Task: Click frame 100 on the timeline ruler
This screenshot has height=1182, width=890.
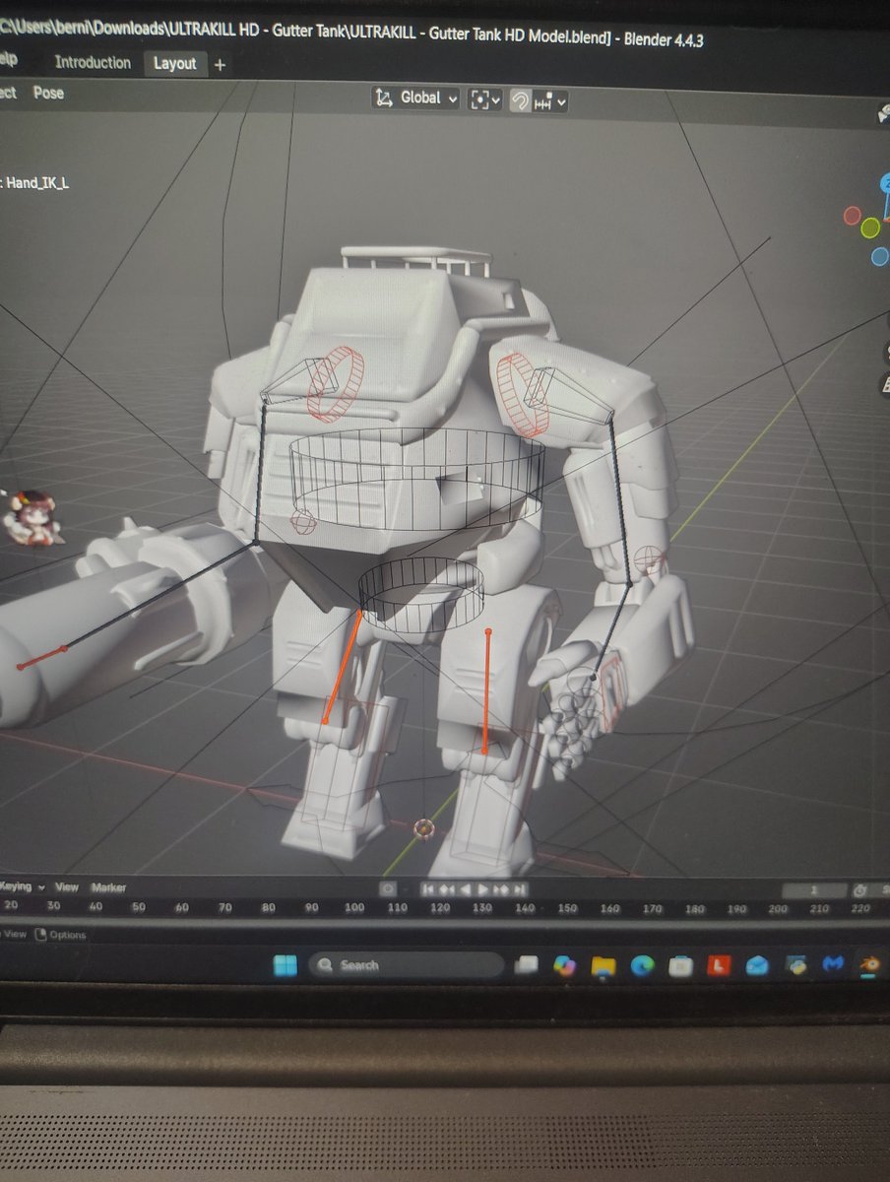Action: (x=354, y=908)
